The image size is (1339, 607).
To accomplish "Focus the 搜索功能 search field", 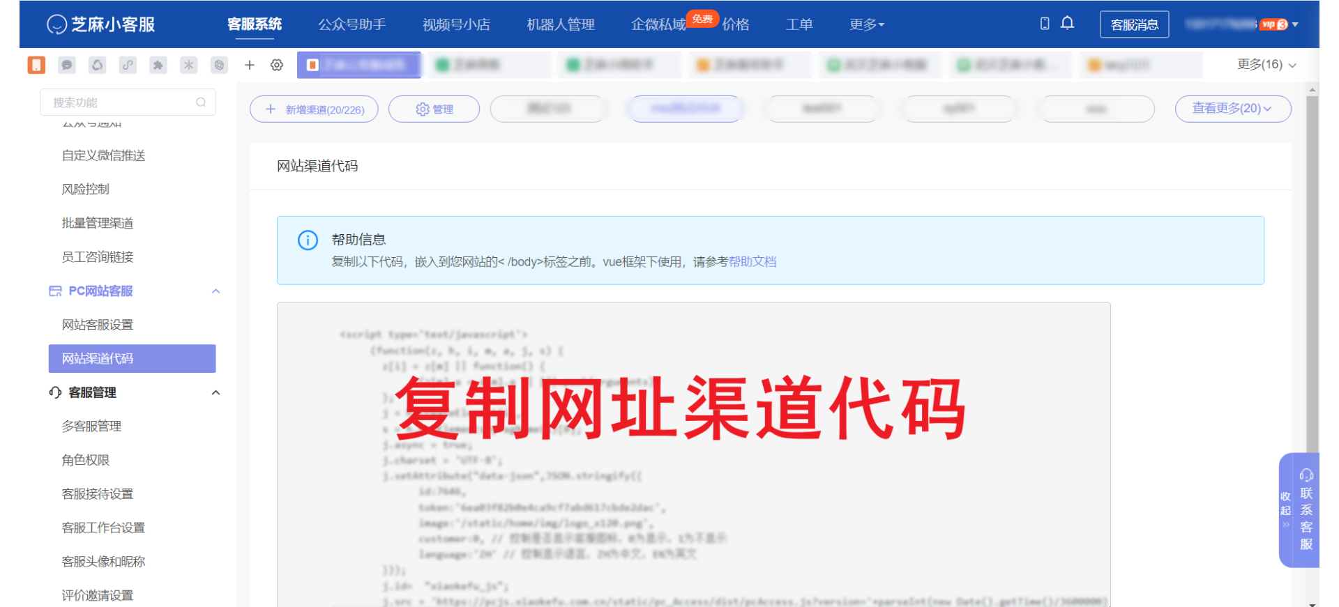I will coord(128,102).
